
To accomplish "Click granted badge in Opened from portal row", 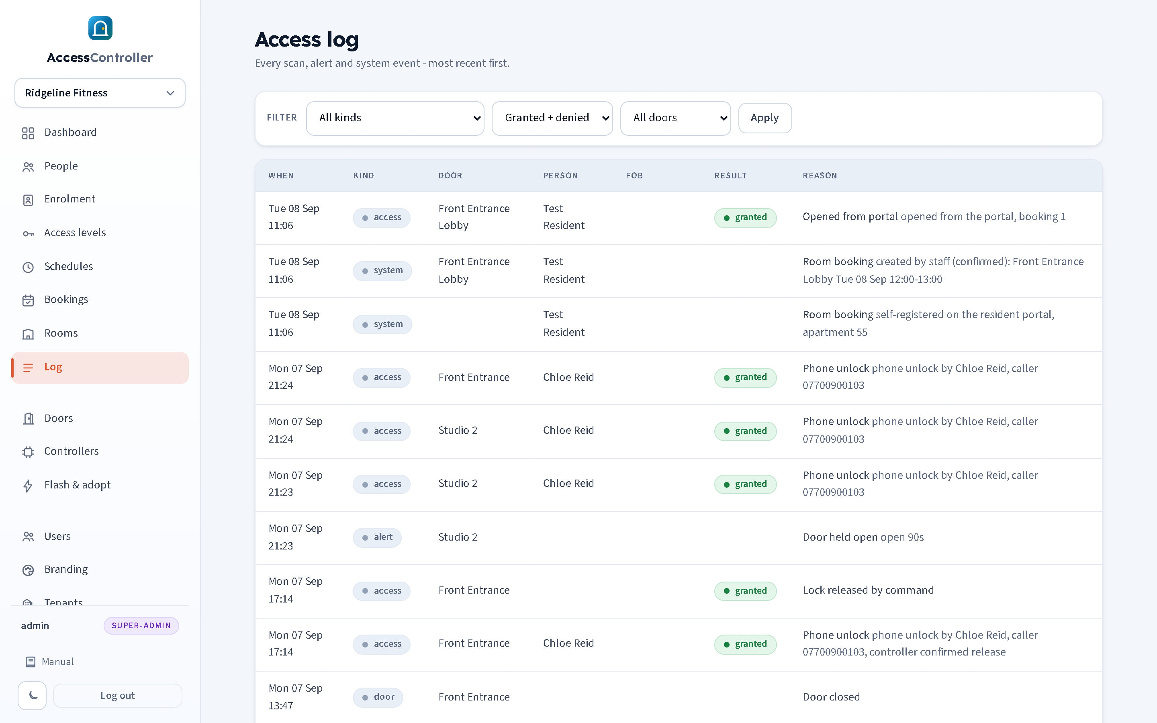I will (745, 218).
